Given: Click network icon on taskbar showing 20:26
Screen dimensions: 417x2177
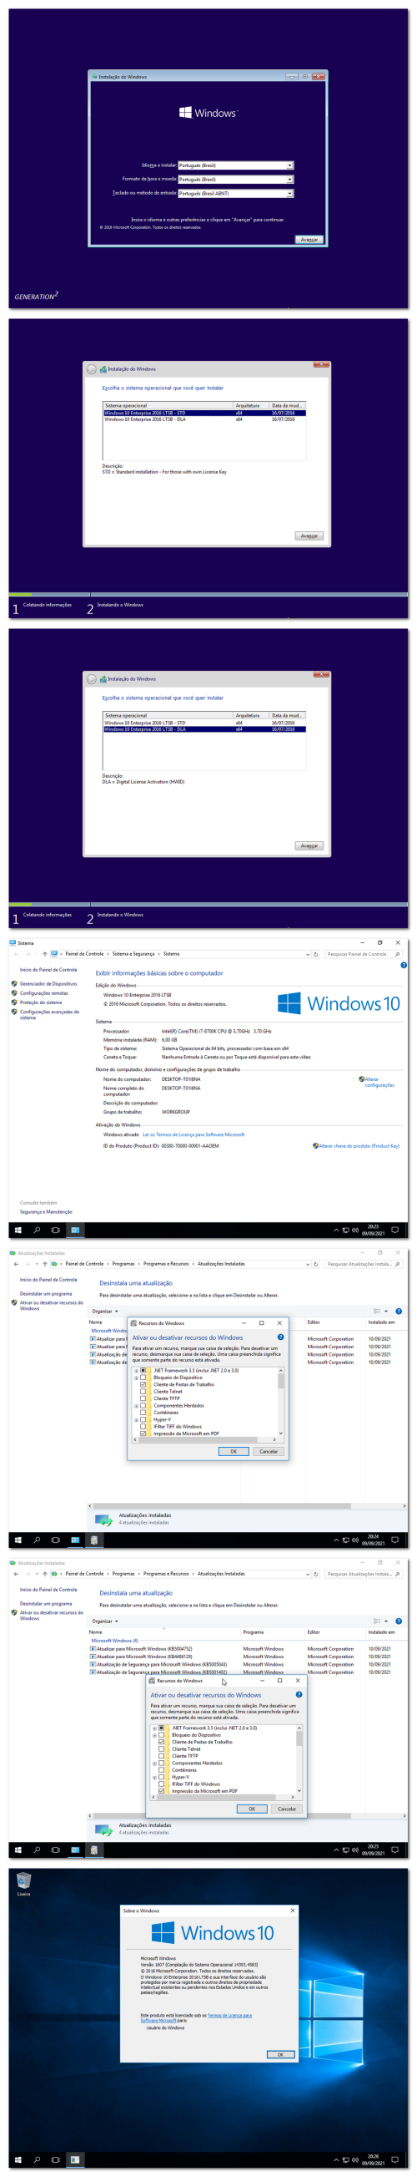Looking at the screenshot, I should 345,2160.
